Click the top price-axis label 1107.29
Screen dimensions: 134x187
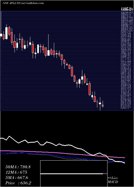pyautogui.click(x=127, y=9)
